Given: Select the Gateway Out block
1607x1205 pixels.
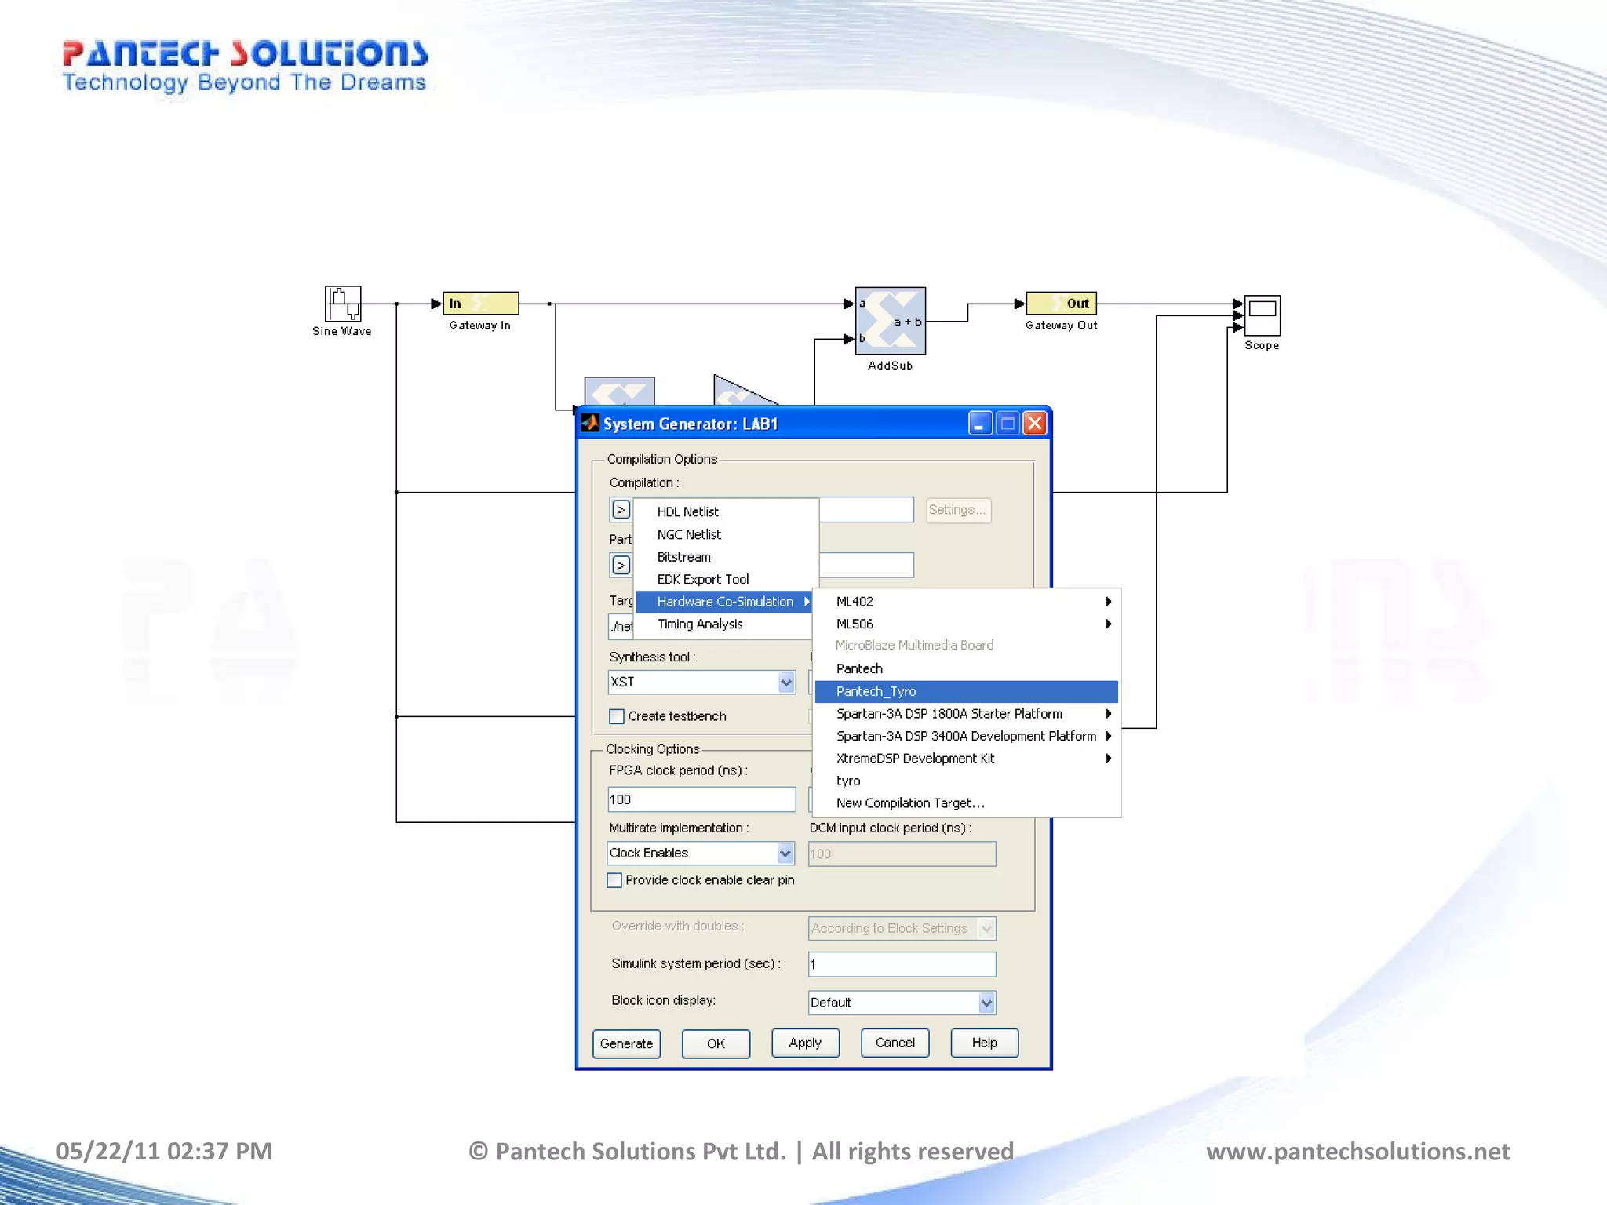Looking at the screenshot, I should (1061, 303).
